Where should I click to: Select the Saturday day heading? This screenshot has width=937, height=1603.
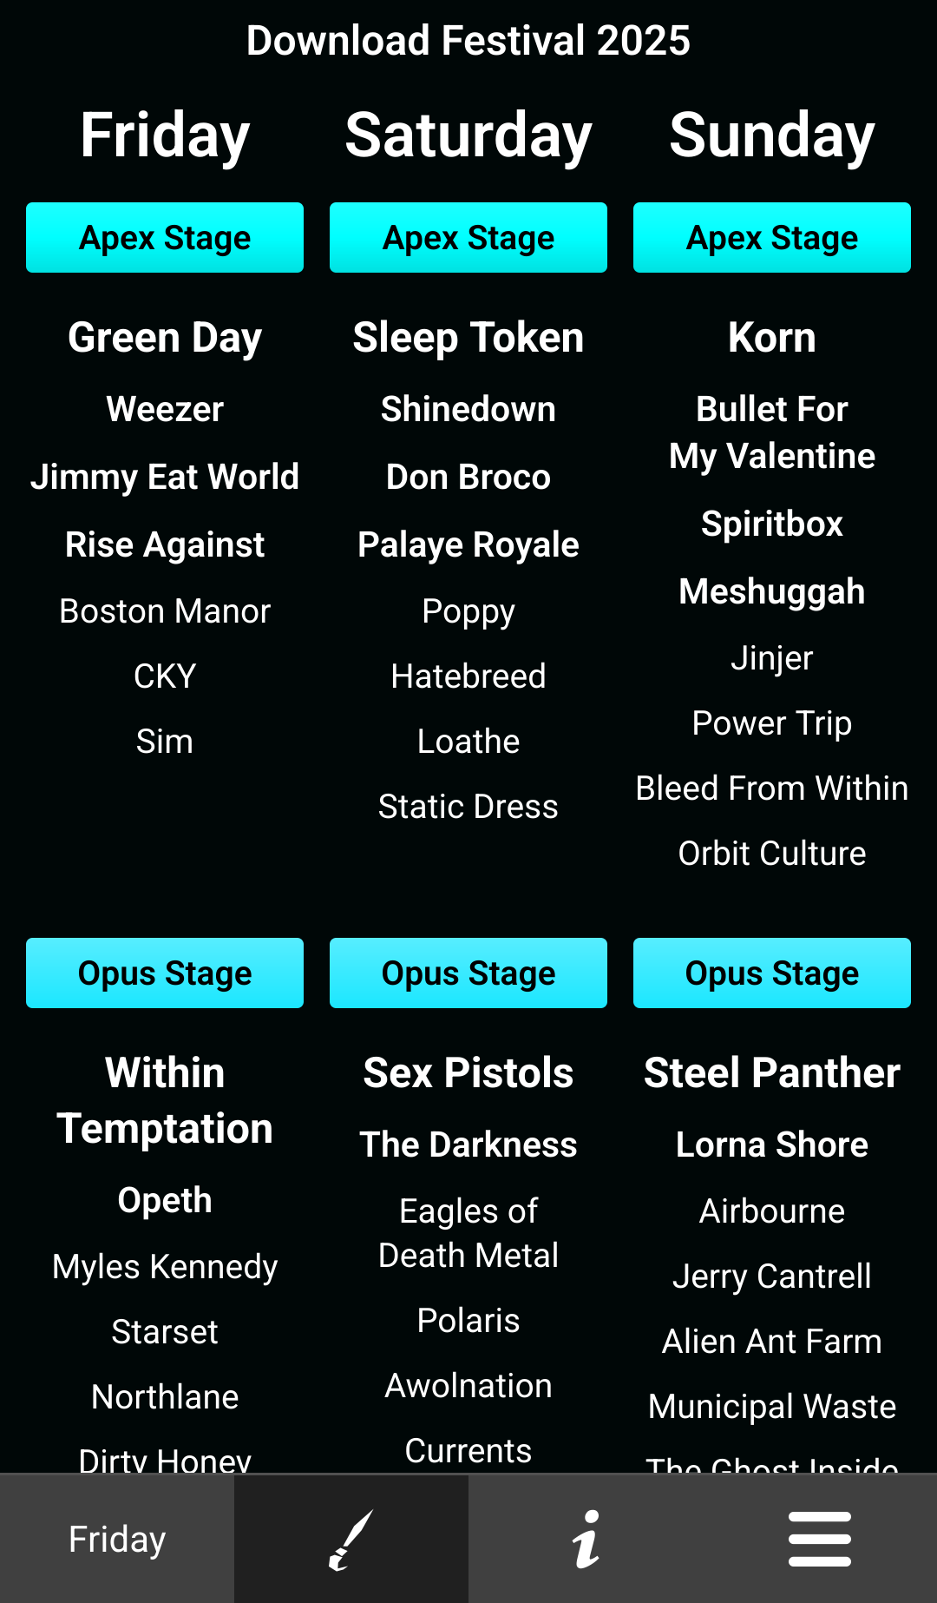coord(468,136)
